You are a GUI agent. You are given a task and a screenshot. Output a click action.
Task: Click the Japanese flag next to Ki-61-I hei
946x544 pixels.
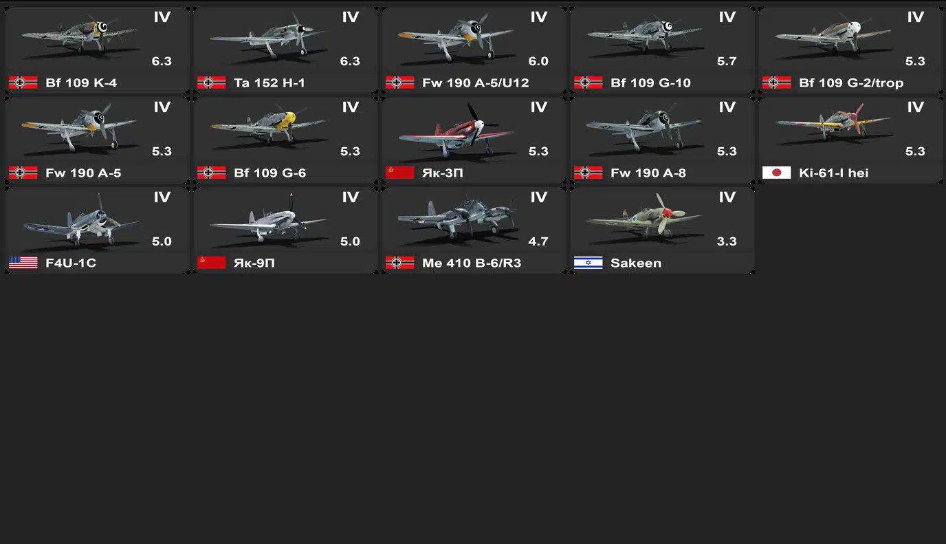click(x=776, y=173)
